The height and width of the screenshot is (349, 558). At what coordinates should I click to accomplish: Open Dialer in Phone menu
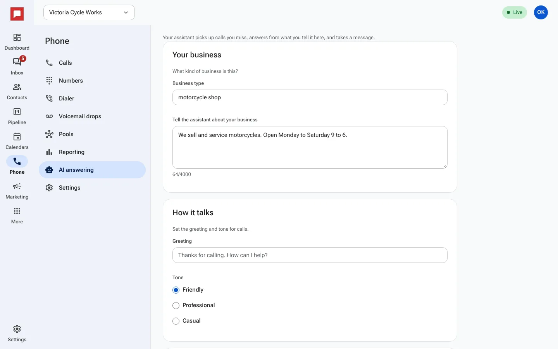[92, 98]
